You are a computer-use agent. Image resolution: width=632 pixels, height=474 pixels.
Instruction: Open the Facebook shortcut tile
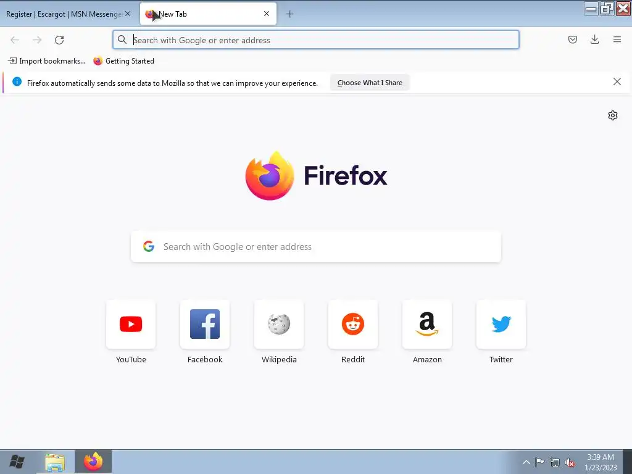click(x=205, y=324)
